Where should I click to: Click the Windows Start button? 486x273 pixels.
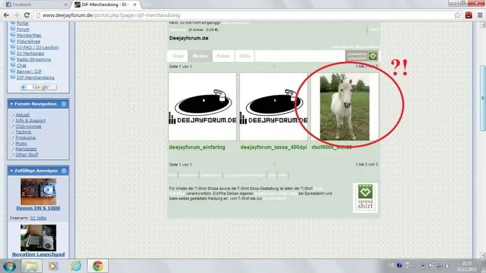click(10, 266)
